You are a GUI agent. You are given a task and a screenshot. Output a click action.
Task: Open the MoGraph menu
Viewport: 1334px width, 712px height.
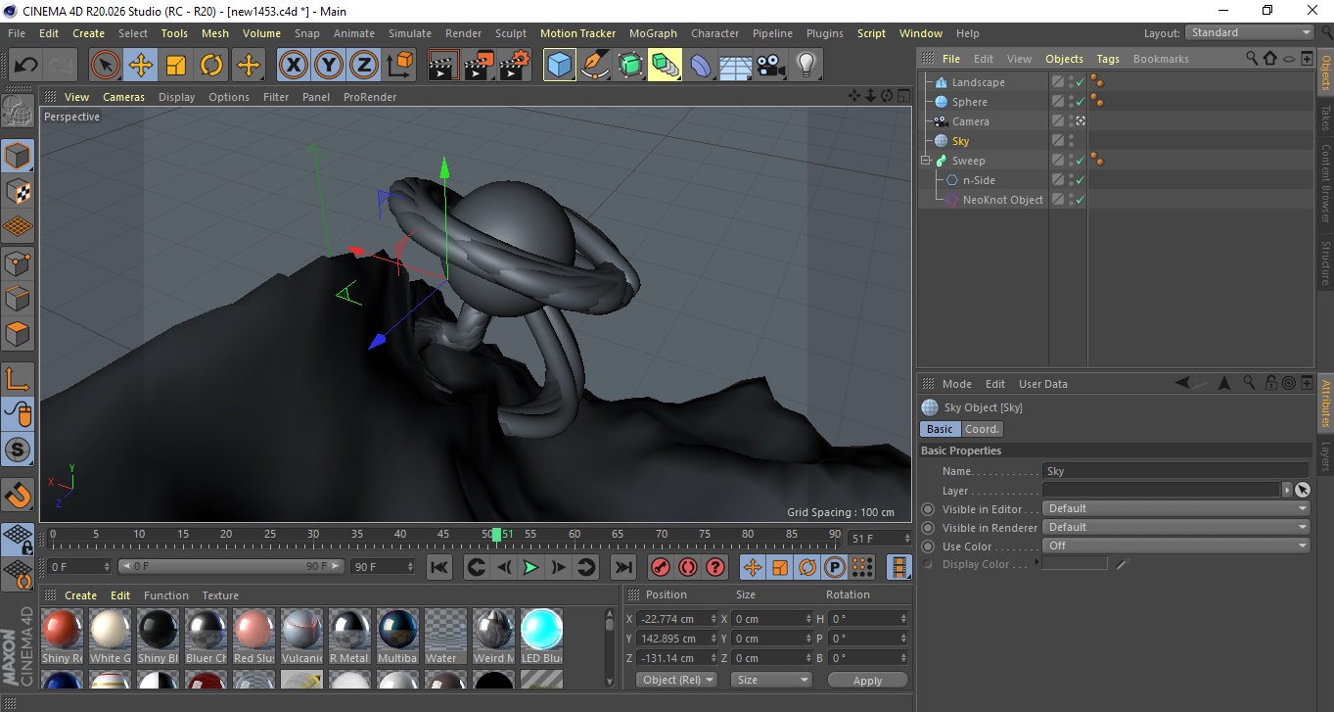(x=652, y=33)
